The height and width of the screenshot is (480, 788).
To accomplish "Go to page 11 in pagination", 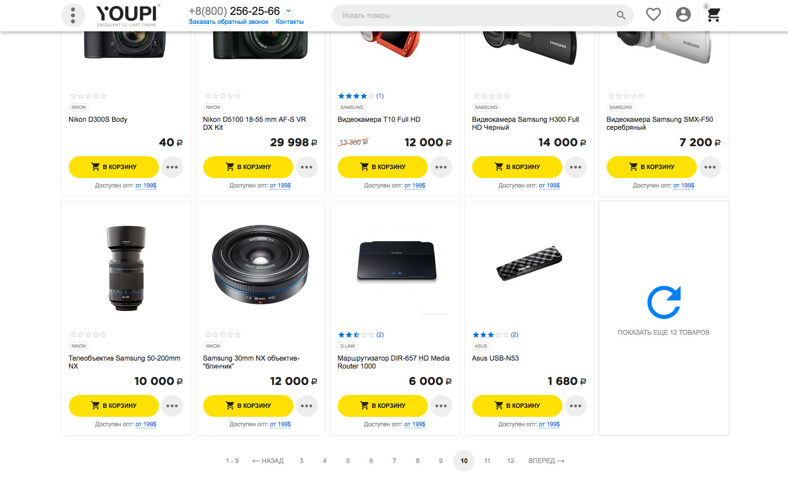I will [x=487, y=461].
